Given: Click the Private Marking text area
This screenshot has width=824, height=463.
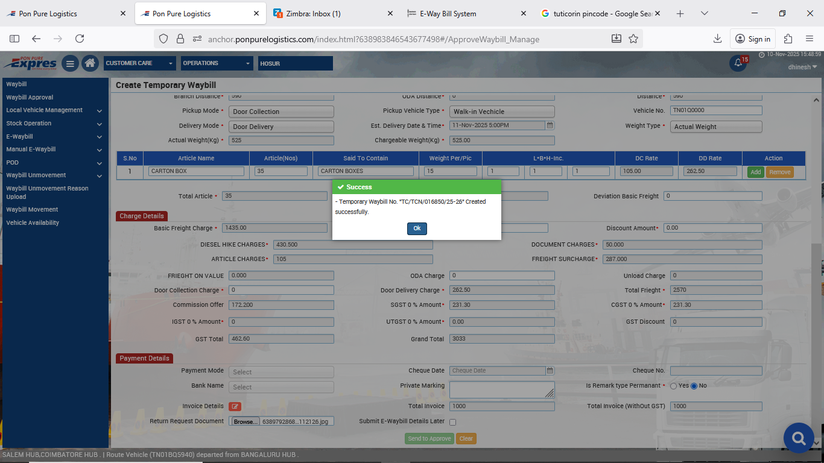Looking at the screenshot, I should coord(501,389).
